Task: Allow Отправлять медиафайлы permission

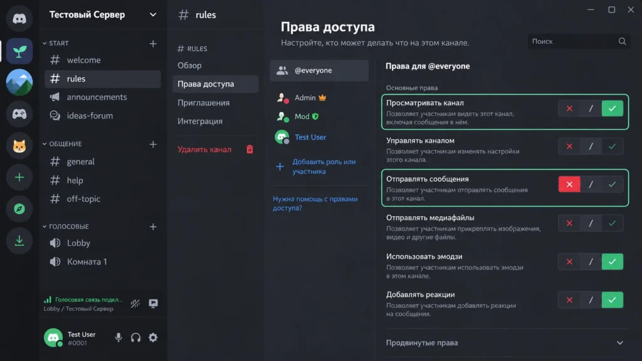Action: click(612, 223)
